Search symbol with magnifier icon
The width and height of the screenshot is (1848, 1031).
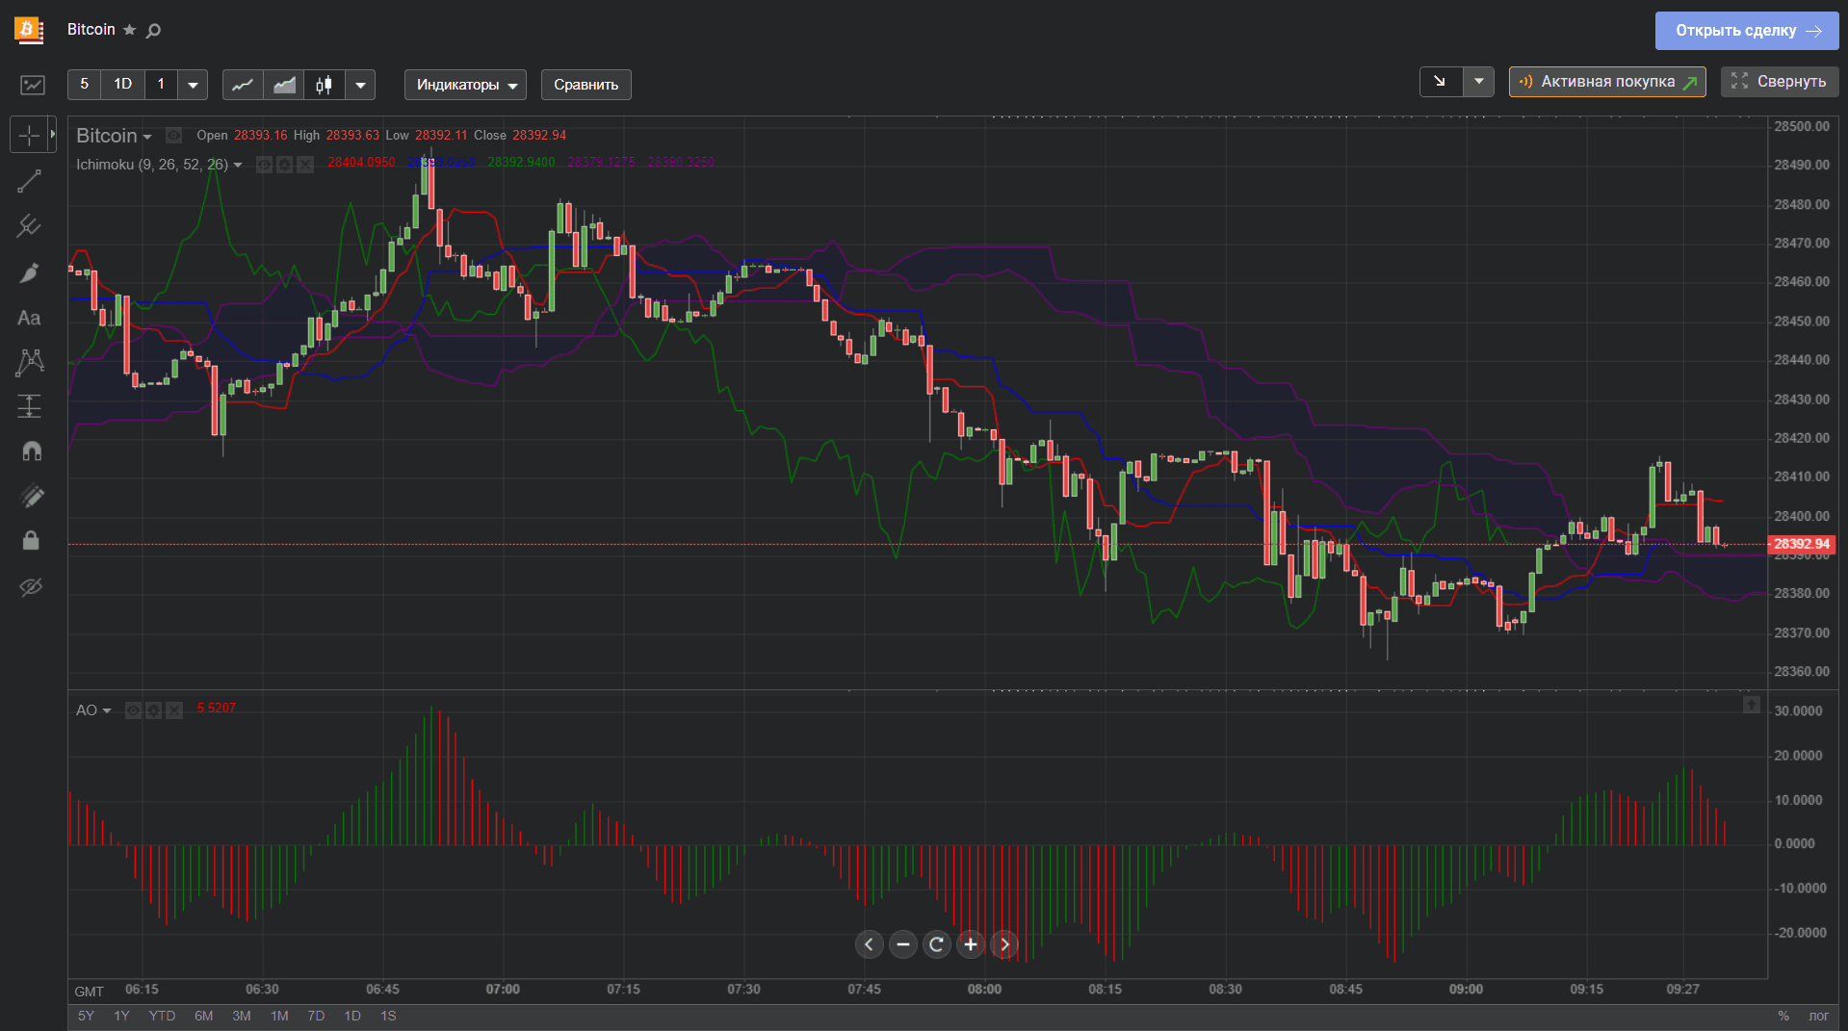(x=153, y=31)
